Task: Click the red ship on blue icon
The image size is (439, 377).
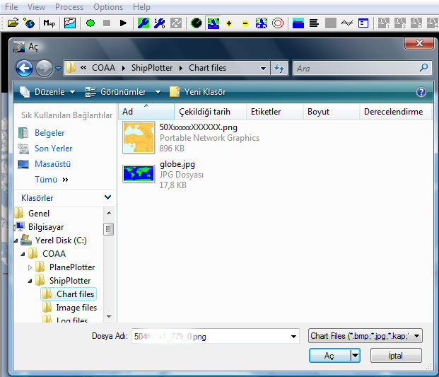Action: click(x=298, y=23)
